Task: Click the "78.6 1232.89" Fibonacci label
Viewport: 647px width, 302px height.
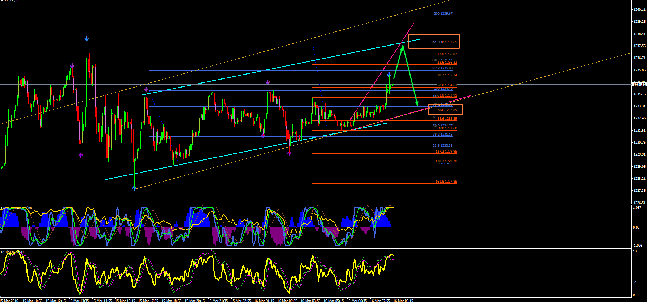Action: click(x=447, y=110)
